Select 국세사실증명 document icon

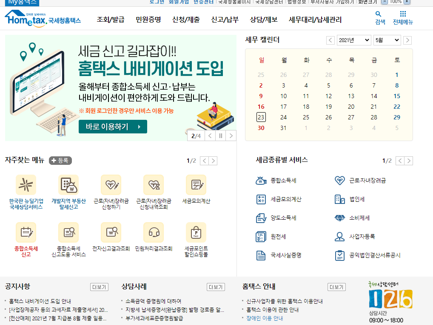[261, 255]
